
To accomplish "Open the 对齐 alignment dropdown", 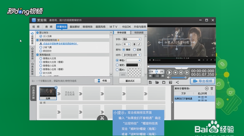I will 132,55.
